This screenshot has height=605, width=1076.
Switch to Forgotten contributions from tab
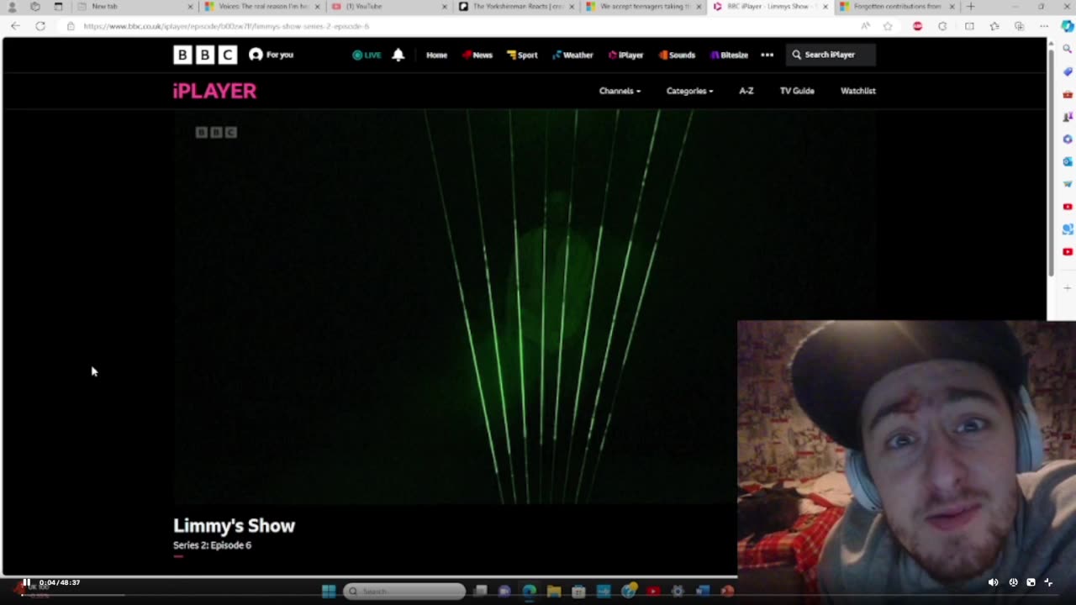[898, 7]
